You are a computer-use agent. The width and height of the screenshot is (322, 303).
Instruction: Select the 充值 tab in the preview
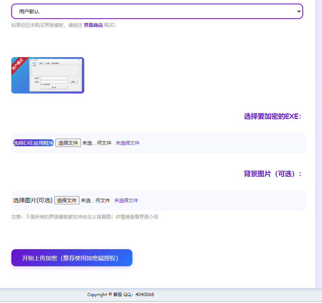pos(47,63)
